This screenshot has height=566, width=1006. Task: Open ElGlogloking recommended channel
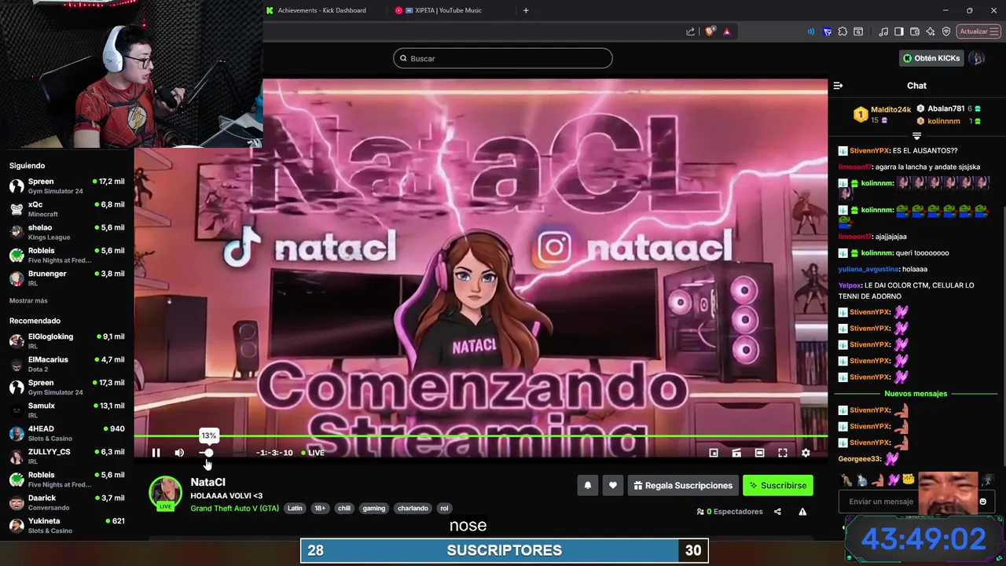[67, 341]
